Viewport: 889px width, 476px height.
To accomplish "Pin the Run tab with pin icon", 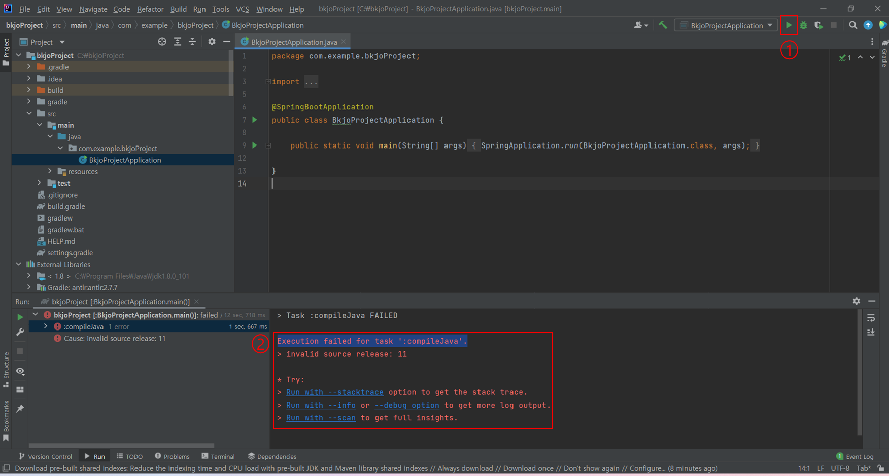I will pyautogui.click(x=20, y=409).
